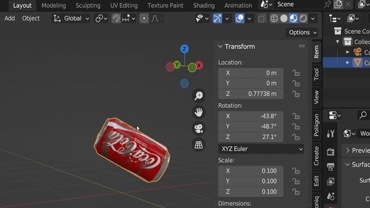
Task: Open the Object menu
Action: click(x=31, y=18)
